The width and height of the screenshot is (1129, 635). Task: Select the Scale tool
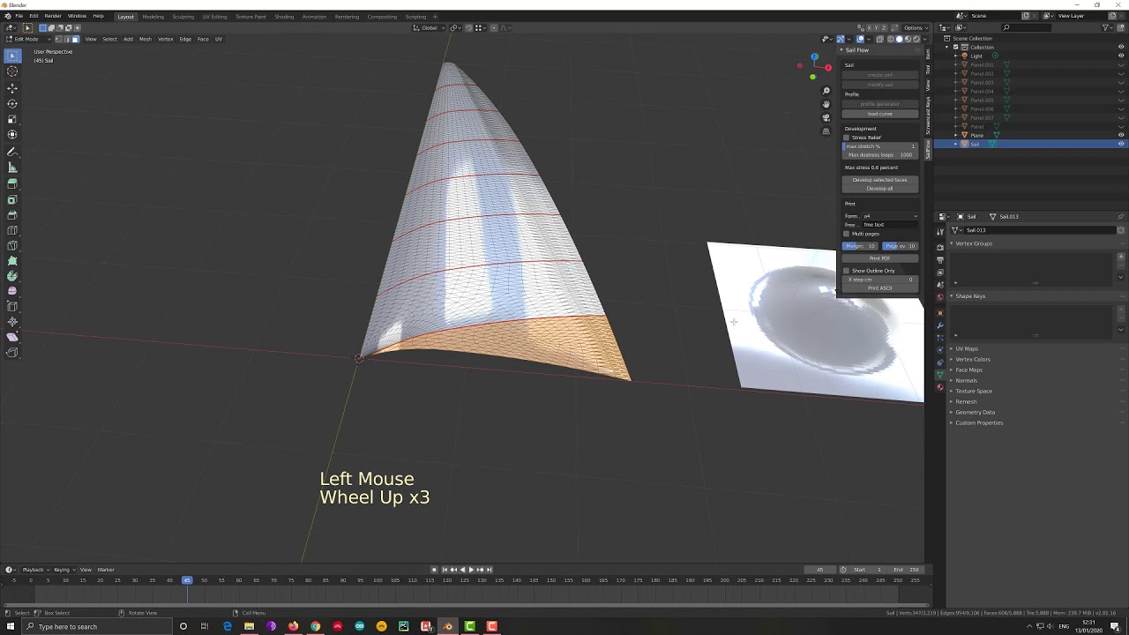pyautogui.click(x=12, y=119)
